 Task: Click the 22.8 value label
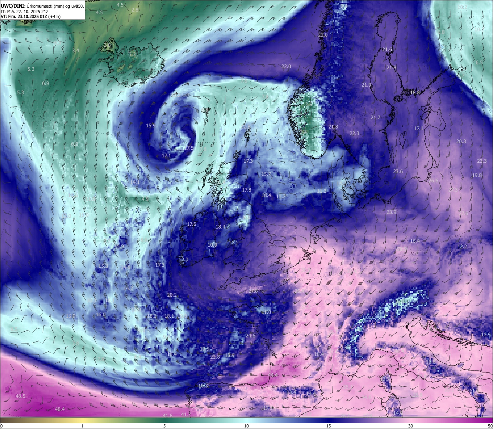pyautogui.click(x=215, y=357)
